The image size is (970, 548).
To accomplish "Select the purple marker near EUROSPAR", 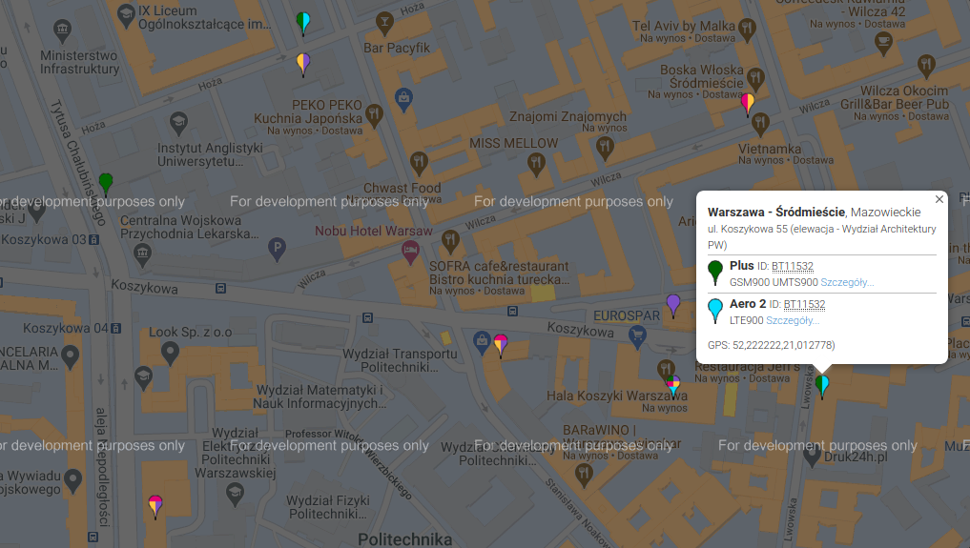I will (673, 305).
